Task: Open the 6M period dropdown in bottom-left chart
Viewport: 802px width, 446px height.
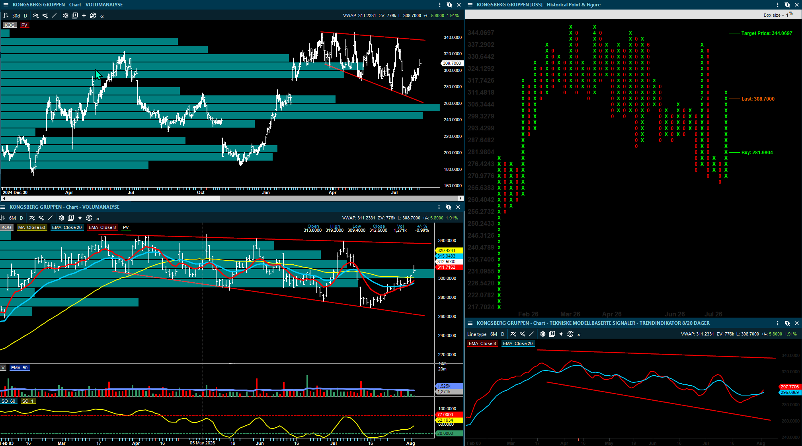Action: [13, 218]
